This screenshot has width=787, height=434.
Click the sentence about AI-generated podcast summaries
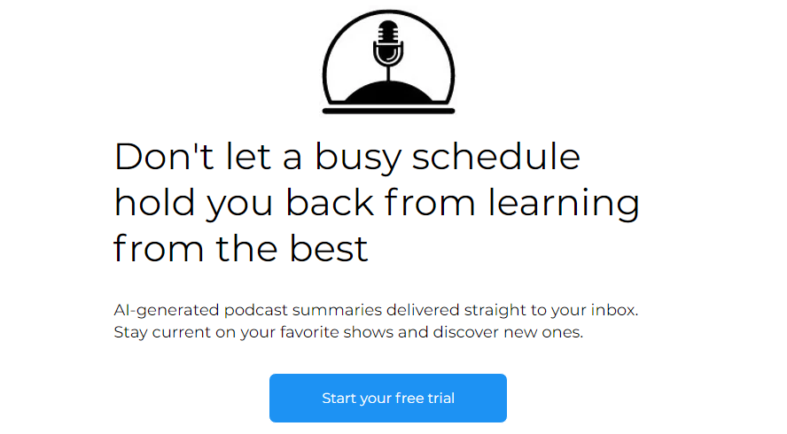(376, 311)
